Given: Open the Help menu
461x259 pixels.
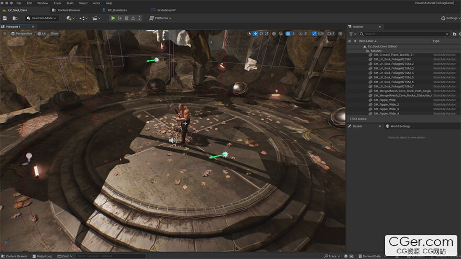Looking at the screenshot, I should 109,3.
